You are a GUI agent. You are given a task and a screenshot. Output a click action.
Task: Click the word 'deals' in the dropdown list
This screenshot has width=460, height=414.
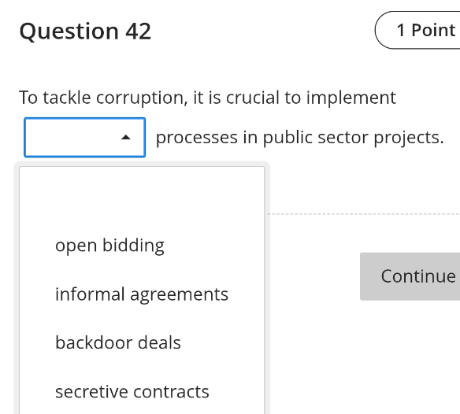(x=159, y=342)
